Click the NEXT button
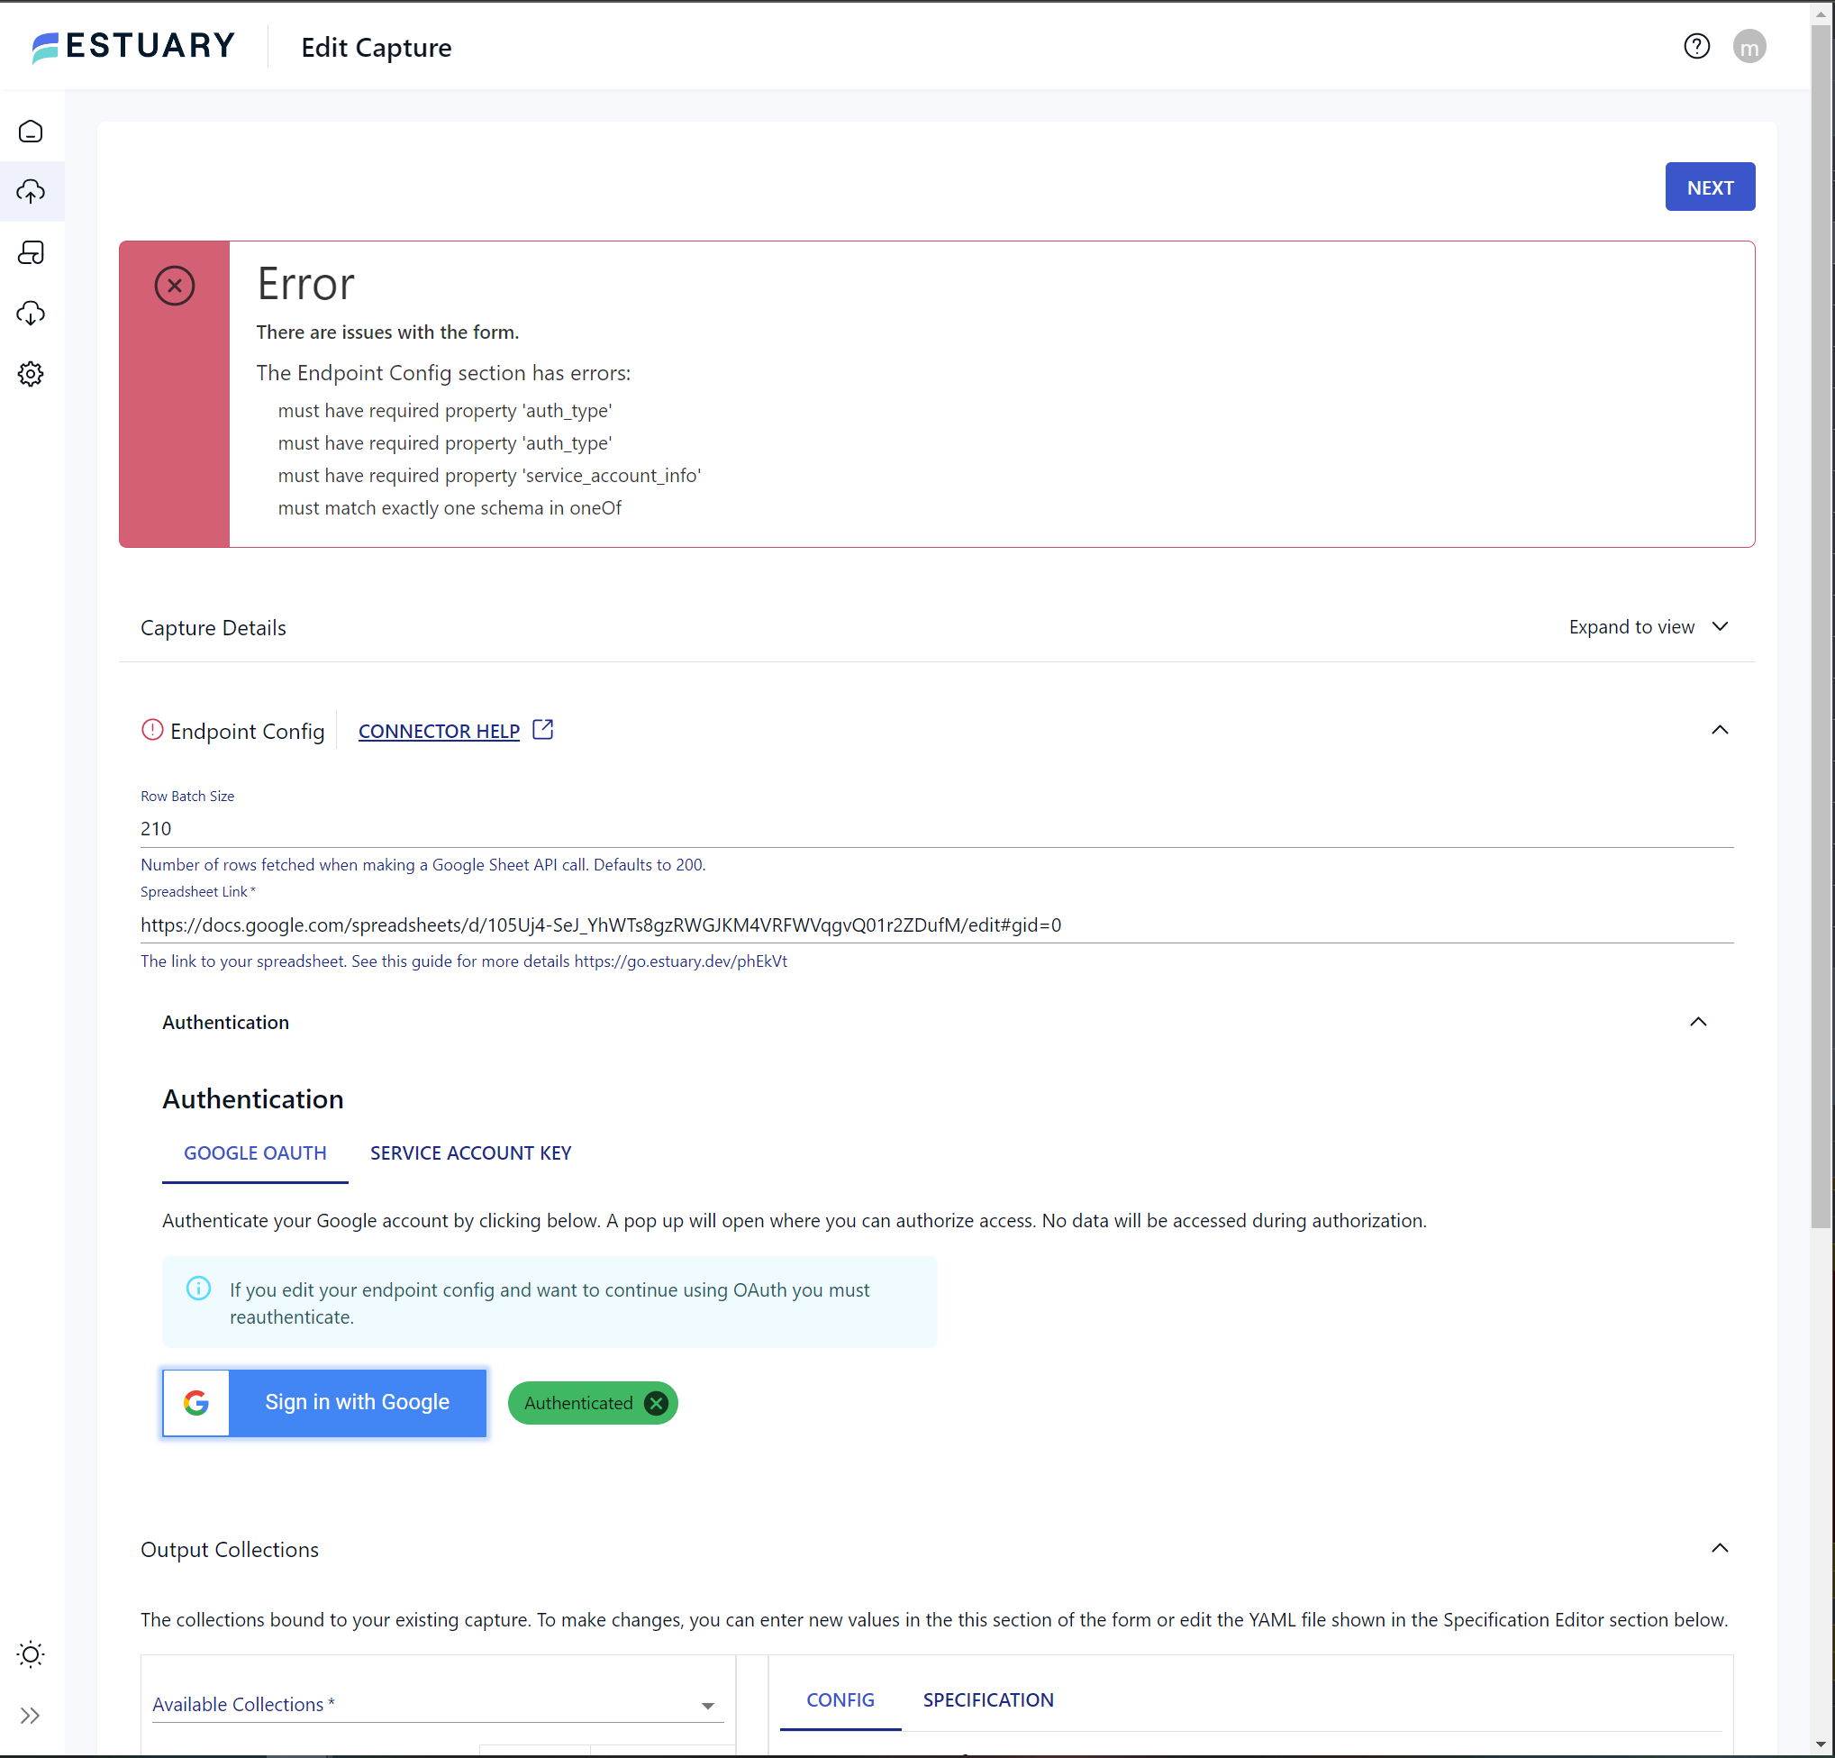This screenshot has width=1835, height=1758. (x=1710, y=187)
